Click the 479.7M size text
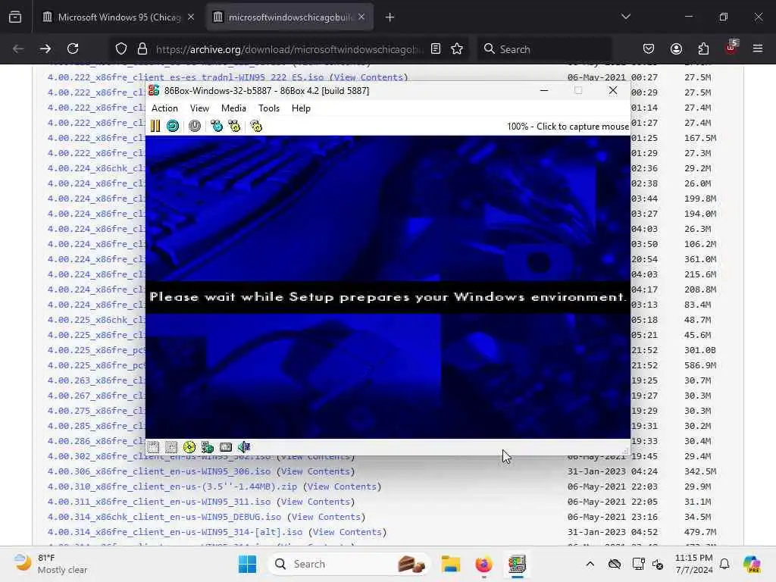This screenshot has width=776, height=582. pos(700,532)
